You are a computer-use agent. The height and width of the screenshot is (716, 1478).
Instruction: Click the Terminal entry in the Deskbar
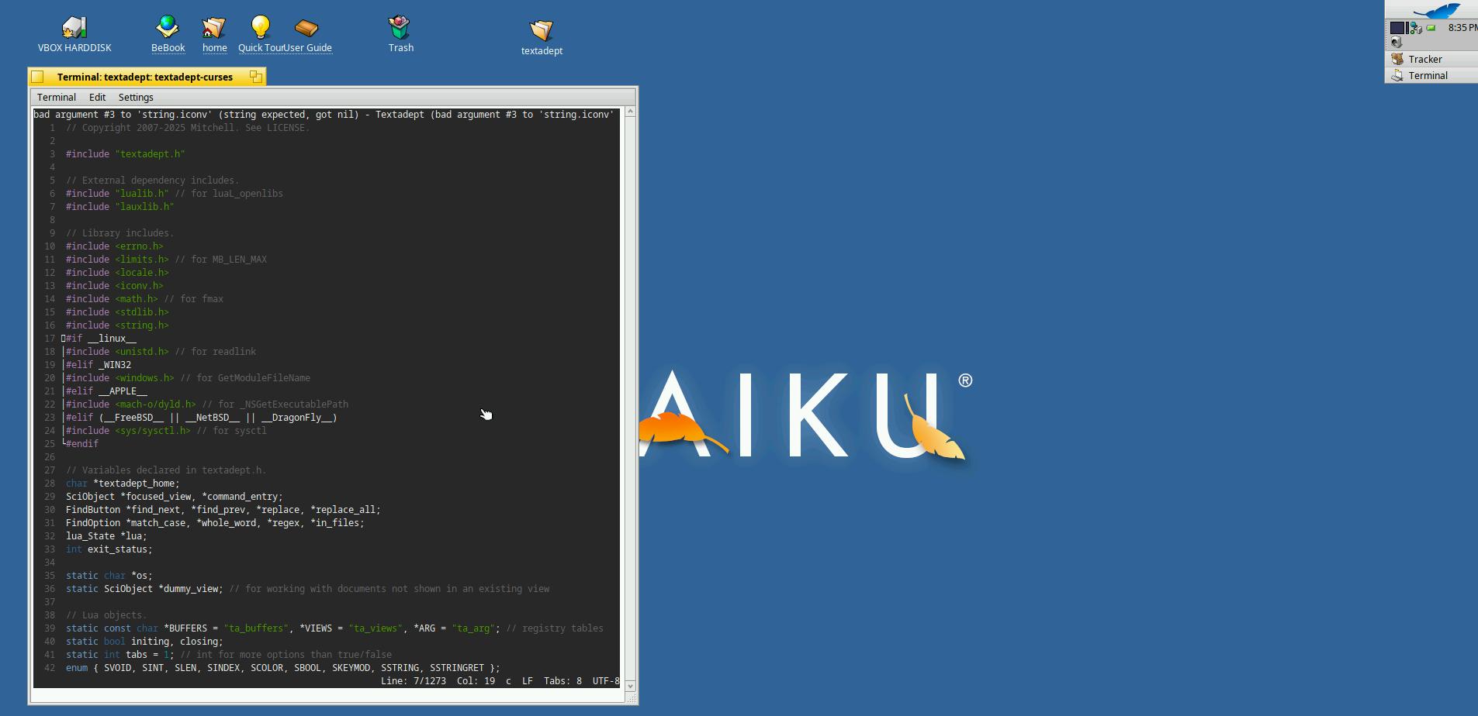point(1428,76)
